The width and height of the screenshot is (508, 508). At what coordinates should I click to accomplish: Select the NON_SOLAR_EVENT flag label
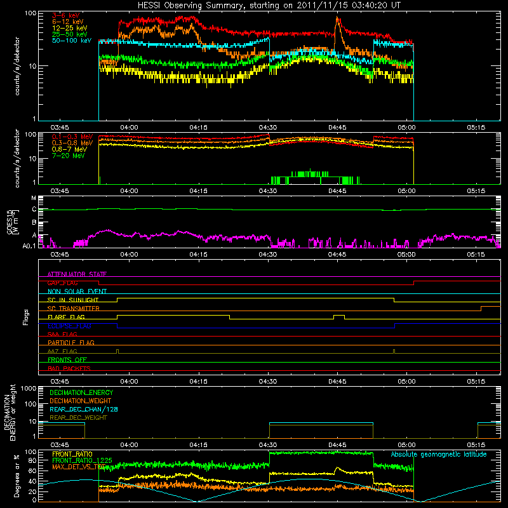77,291
